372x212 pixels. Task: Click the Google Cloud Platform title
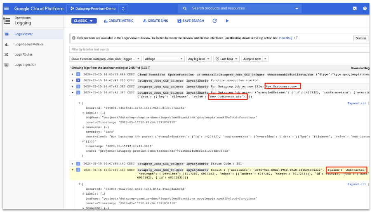coord(39,9)
